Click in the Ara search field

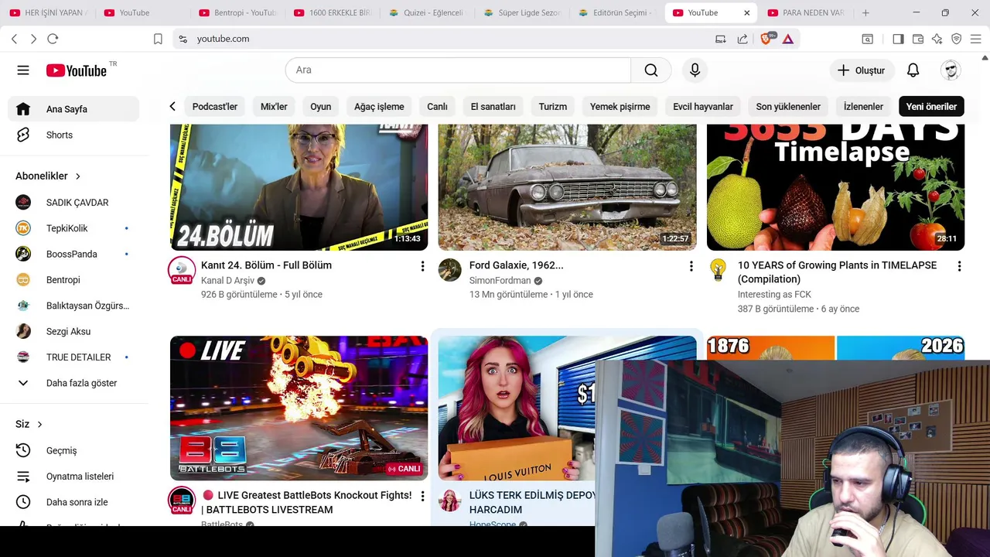pos(458,70)
